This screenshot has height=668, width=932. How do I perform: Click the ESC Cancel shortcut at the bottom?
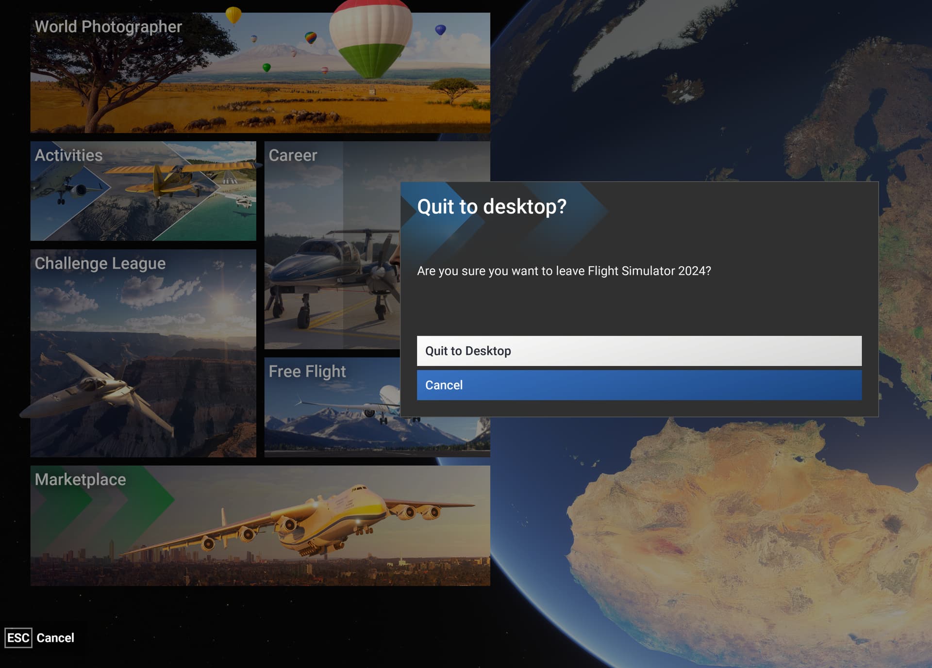click(x=40, y=637)
